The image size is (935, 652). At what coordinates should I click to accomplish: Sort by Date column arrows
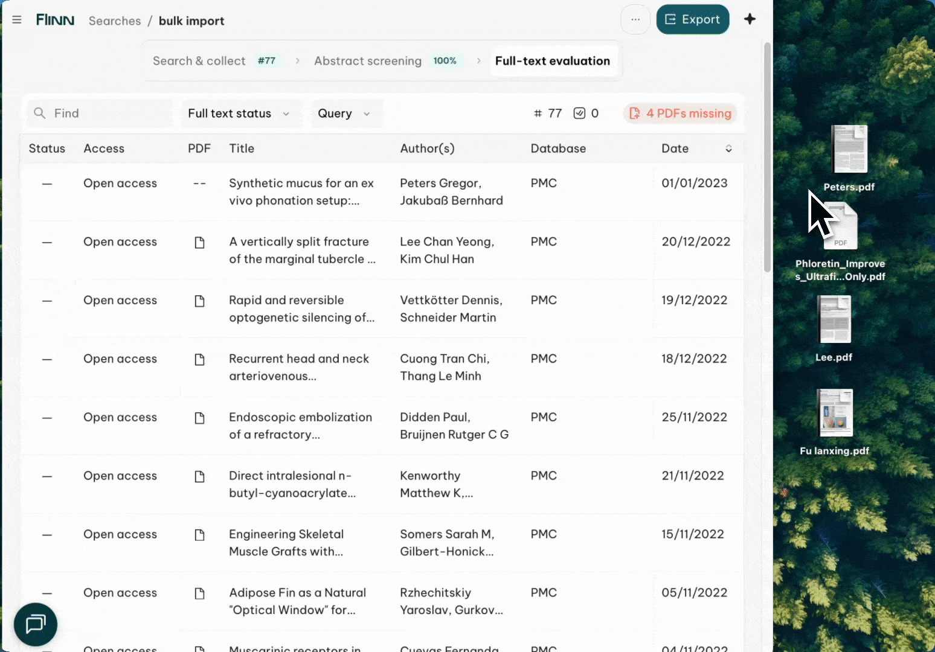coord(728,149)
